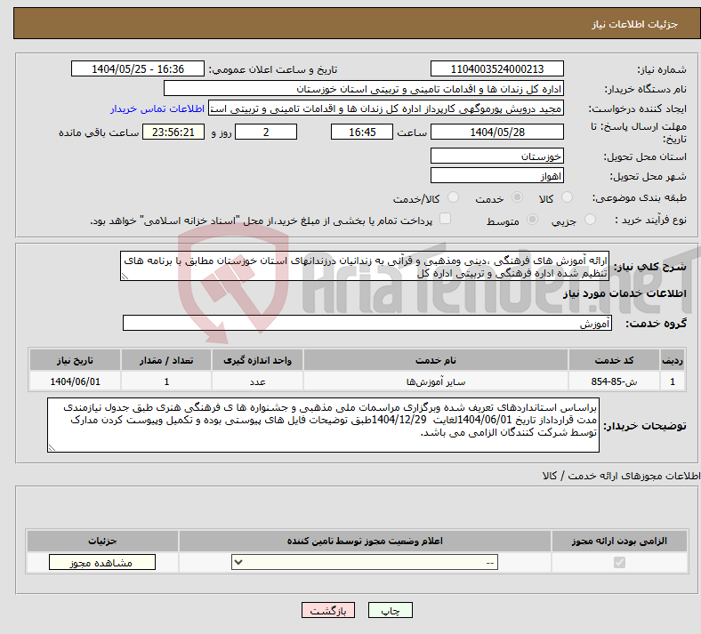Image resolution: width=701 pixels, height=634 pixels.
Task: Select the جزیی purchase type radio
Action: (x=590, y=219)
